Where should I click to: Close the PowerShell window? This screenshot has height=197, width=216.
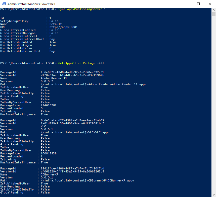tap(210, 4)
